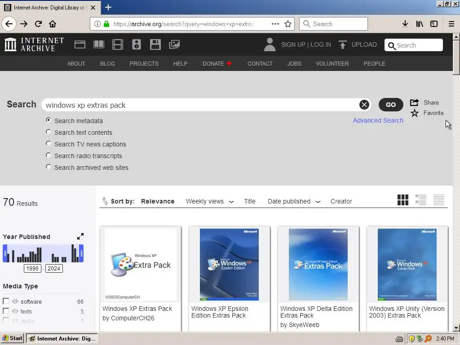Image resolution: width=460 pixels, height=345 pixels.
Task: Go to browser home page
Action: click(x=53, y=24)
